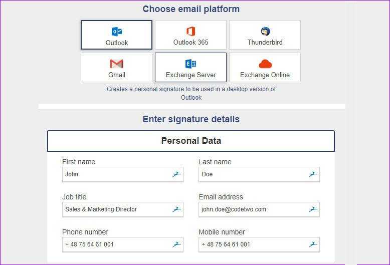Click the clear icon in Email address field
Image resolution: width=390 pixels, height=265 pixels.
(x=313, y=209)
